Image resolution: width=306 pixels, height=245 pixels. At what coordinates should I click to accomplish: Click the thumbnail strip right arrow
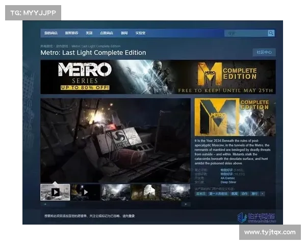click(x=186, y=204)
